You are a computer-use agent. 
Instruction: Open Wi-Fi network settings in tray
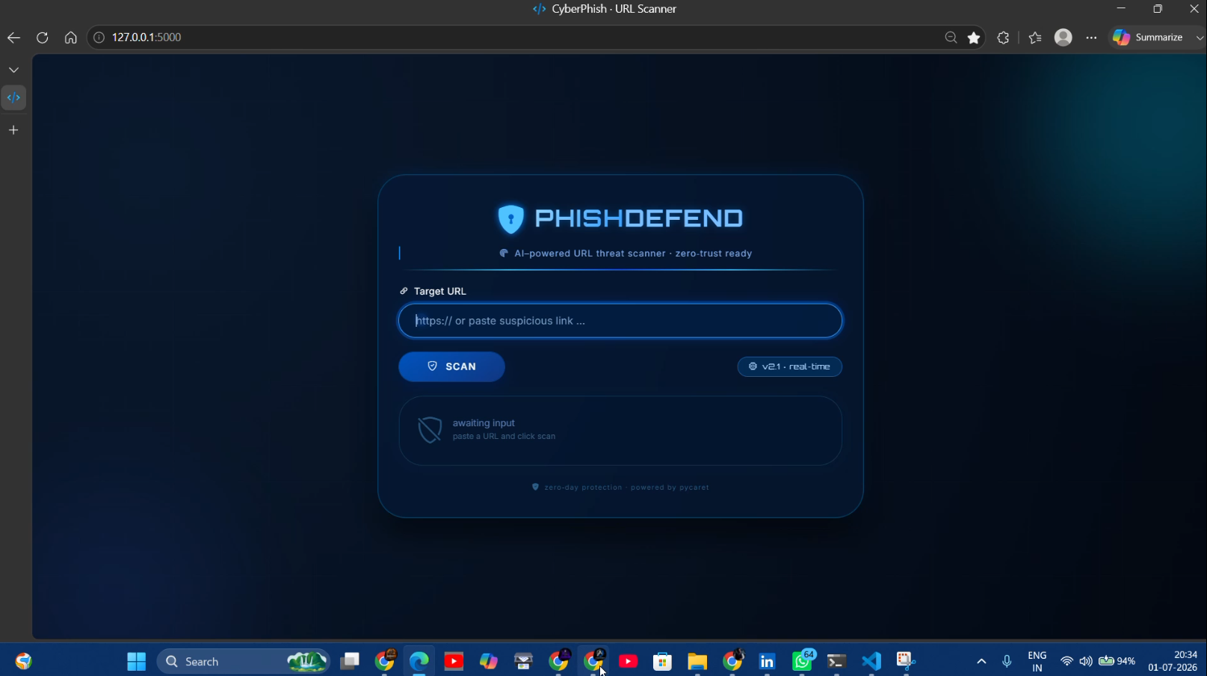point(1066,662)
